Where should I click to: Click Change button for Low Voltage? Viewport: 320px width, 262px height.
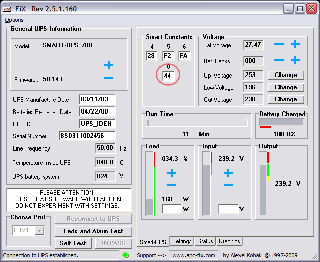286,87
